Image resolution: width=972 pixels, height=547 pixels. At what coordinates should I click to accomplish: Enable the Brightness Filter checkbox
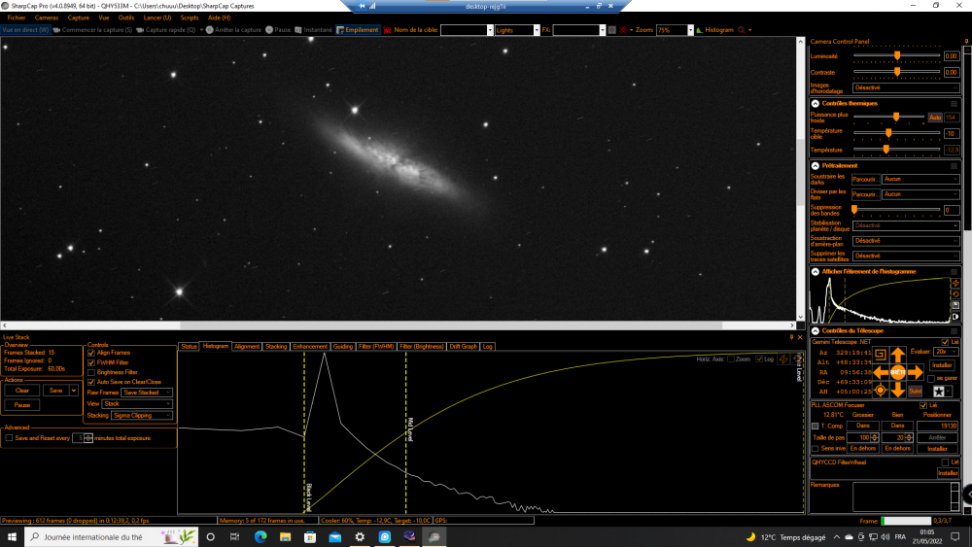(x=91, y=372)
